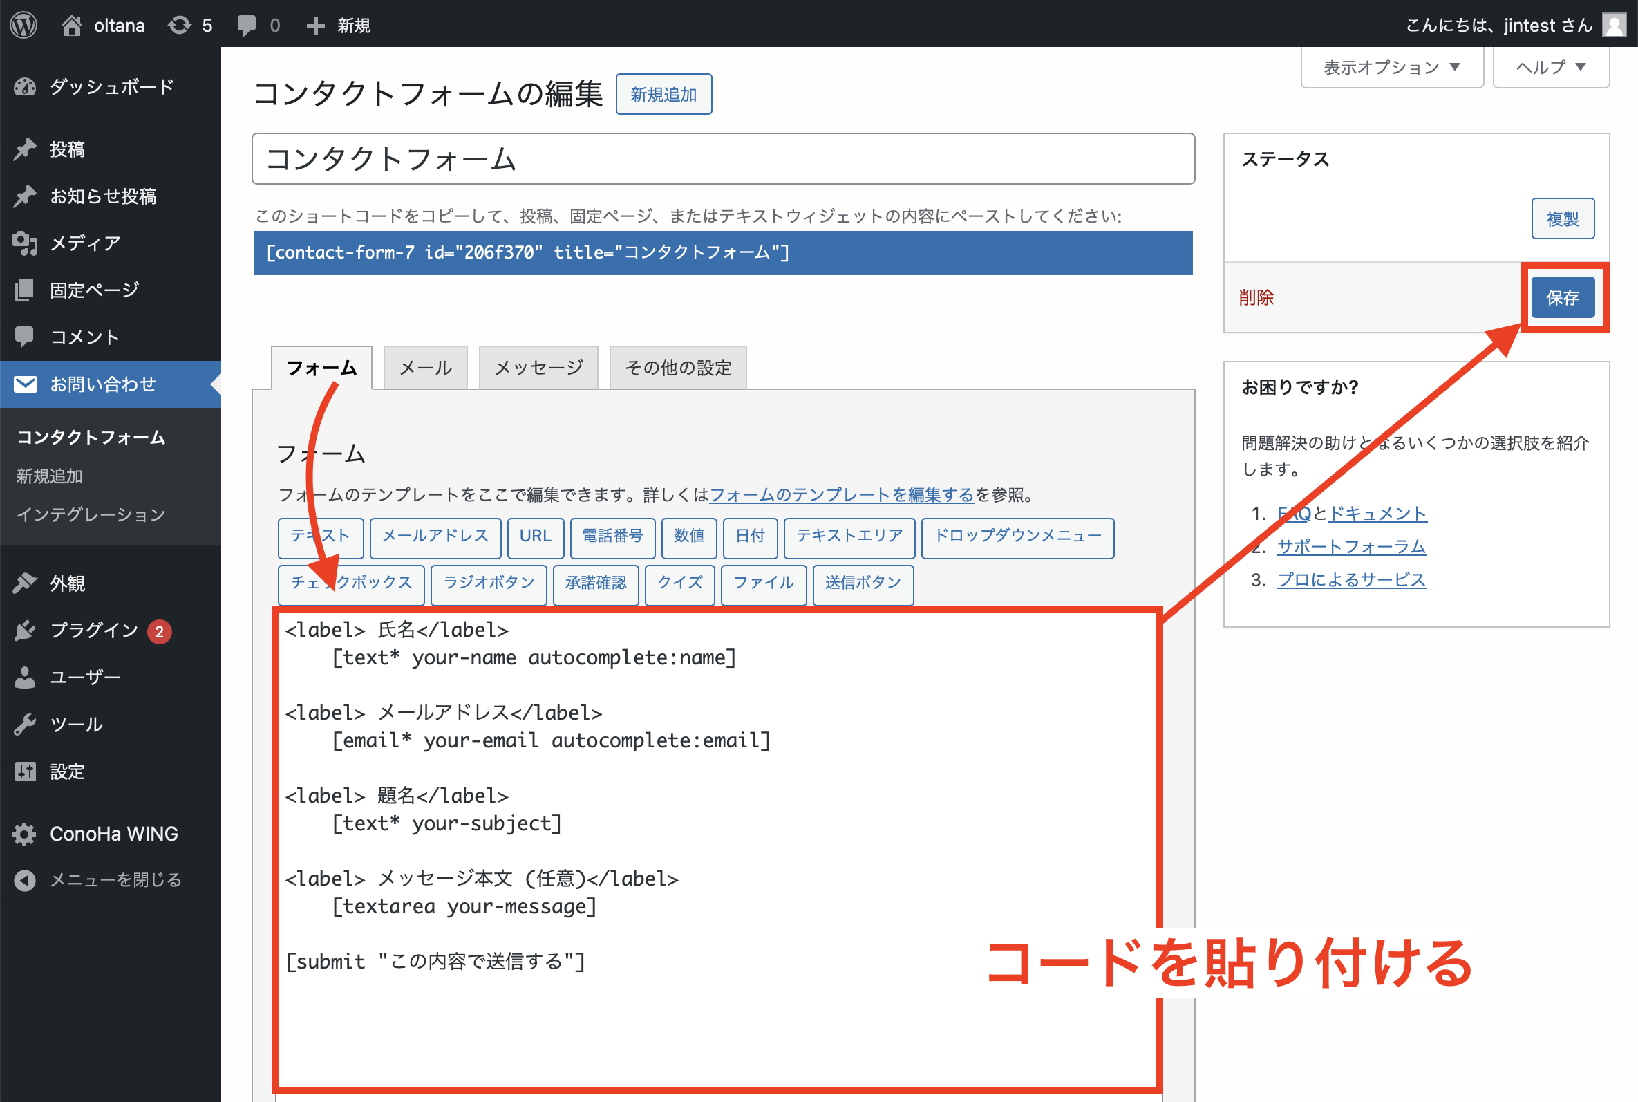Switch to その他の設定 tab
This screenshot has height=1102, width=1638.
point(678,368)
